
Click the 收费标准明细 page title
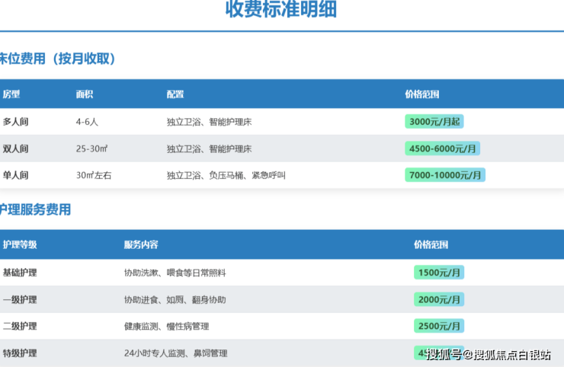(281, 11)
